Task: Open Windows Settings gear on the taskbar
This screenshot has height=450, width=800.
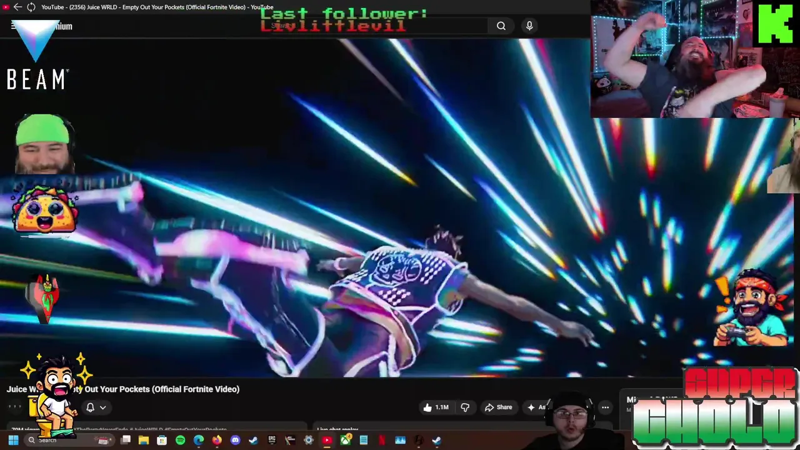Action: 308,441
